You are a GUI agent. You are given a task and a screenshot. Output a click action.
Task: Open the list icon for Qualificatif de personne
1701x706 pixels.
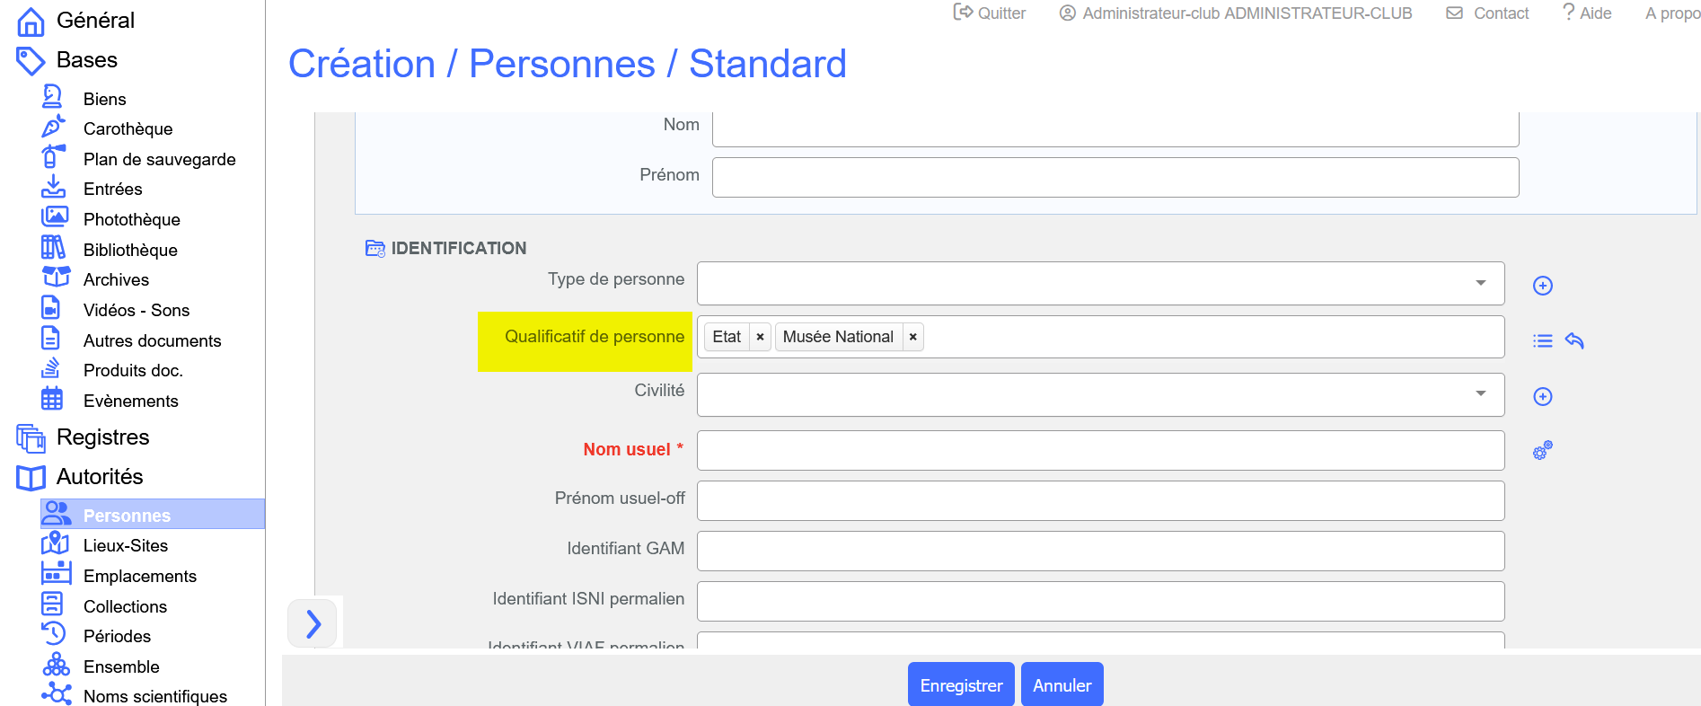[1542, 341]
